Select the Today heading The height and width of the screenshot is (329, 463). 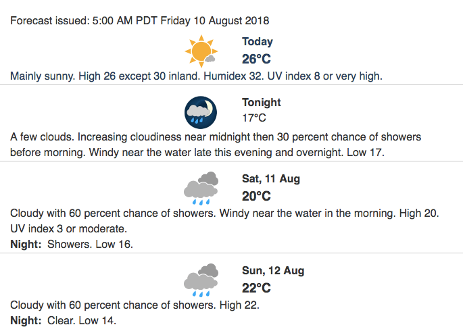258,42
